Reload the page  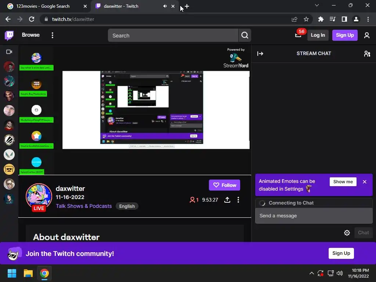[x=32, y=19]
